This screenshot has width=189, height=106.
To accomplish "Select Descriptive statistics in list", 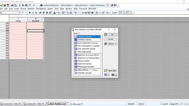I will pyautogui.click(x=87, y=37).
